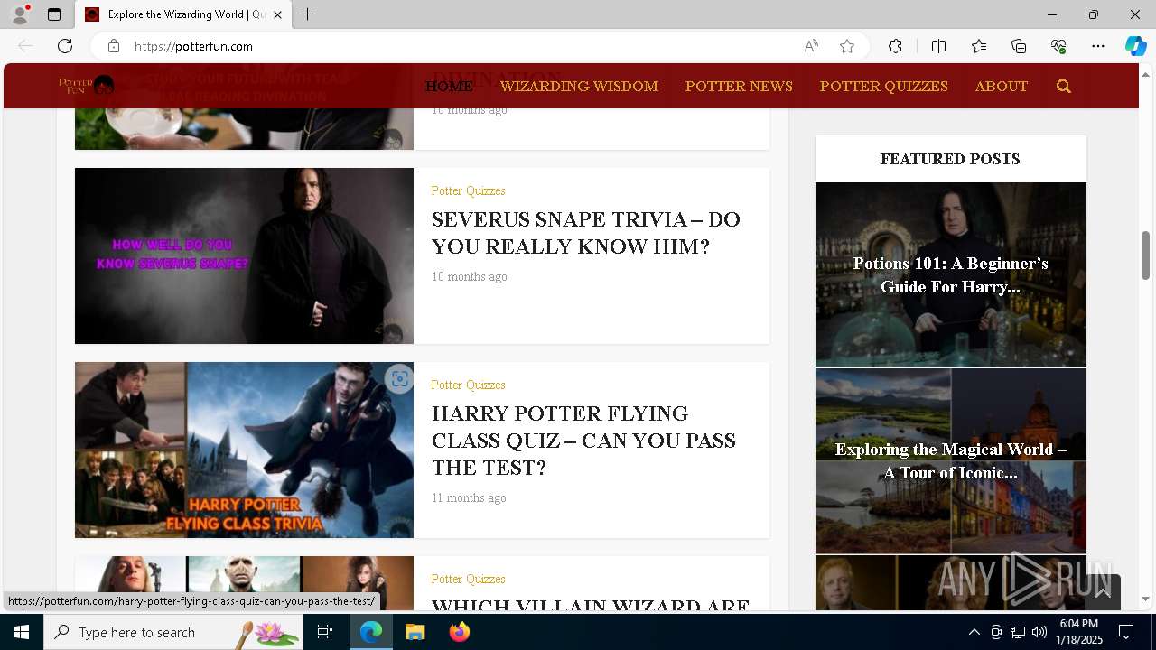This screenshot has width=1156, height=650.
Task: Open the volume control tray icon
Action: 1039,632
